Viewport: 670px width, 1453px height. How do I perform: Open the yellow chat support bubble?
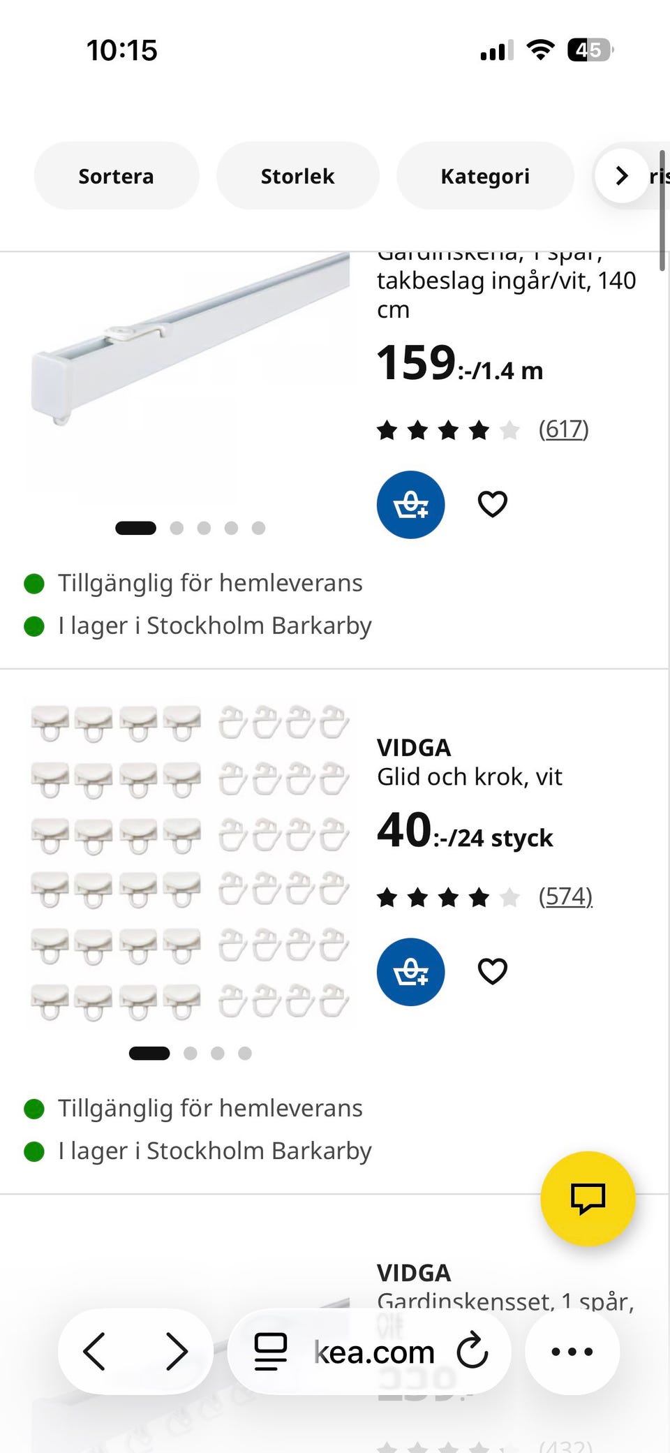coord(588,1198)
